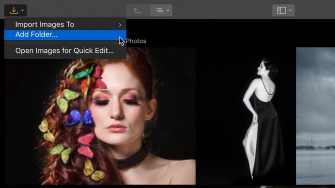Click the import download arrow icon
The image size is (335, 188).
click(x=13, y=10)
